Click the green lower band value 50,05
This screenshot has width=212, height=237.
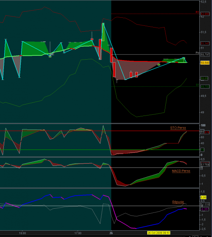(204, 78)
